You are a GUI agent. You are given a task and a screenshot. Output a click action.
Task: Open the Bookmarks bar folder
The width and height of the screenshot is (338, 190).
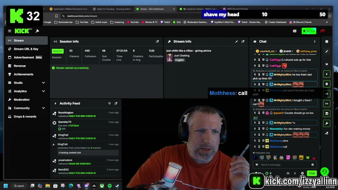[63, 22]
